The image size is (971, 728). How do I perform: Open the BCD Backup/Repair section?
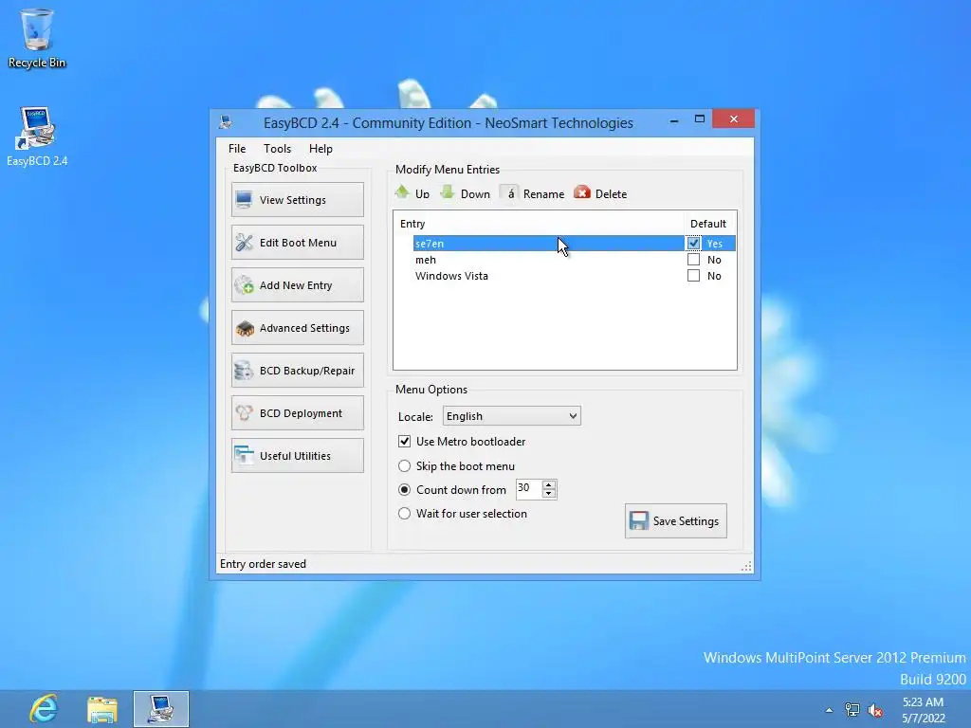coord(297,371)
